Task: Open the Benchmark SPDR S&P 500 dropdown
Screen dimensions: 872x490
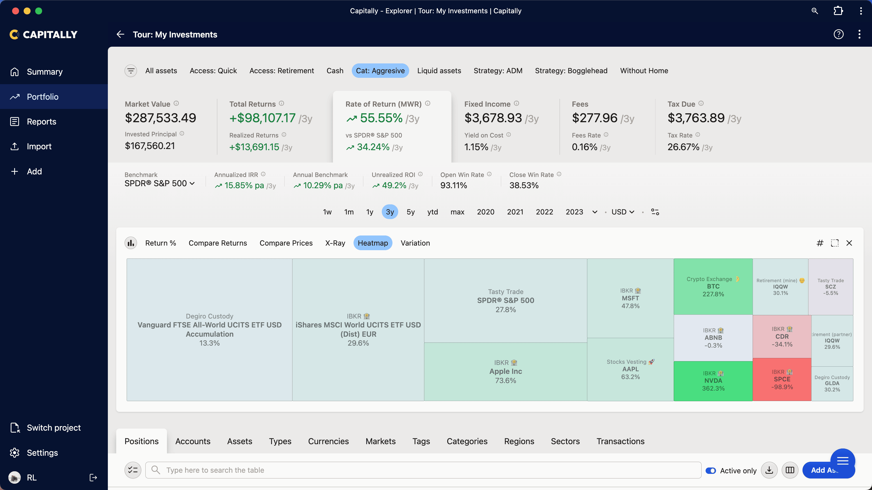Action: tap(159, 183)
